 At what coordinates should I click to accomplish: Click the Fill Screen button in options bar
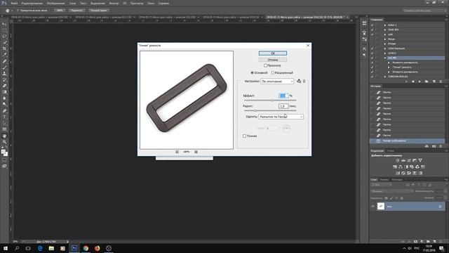(x=98, y=11)
